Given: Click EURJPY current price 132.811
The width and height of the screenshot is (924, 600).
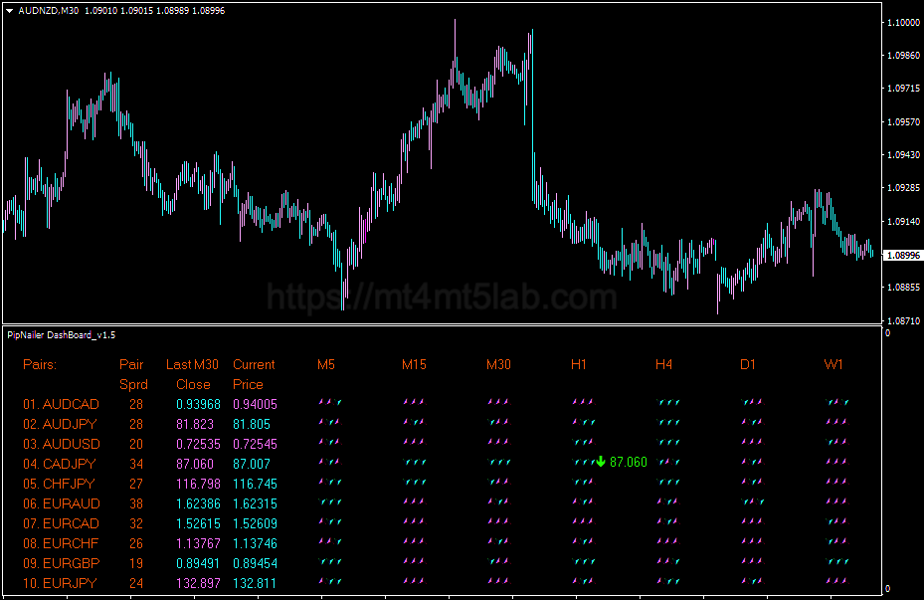Looking at the screenshot, I should pyautogui.click(x=255, y=583).
